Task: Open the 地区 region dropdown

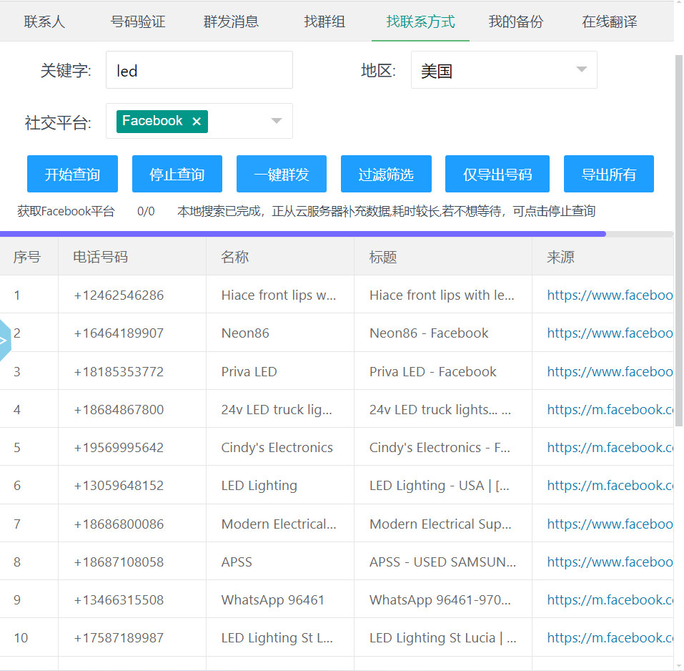Action: tap(581, 70)
